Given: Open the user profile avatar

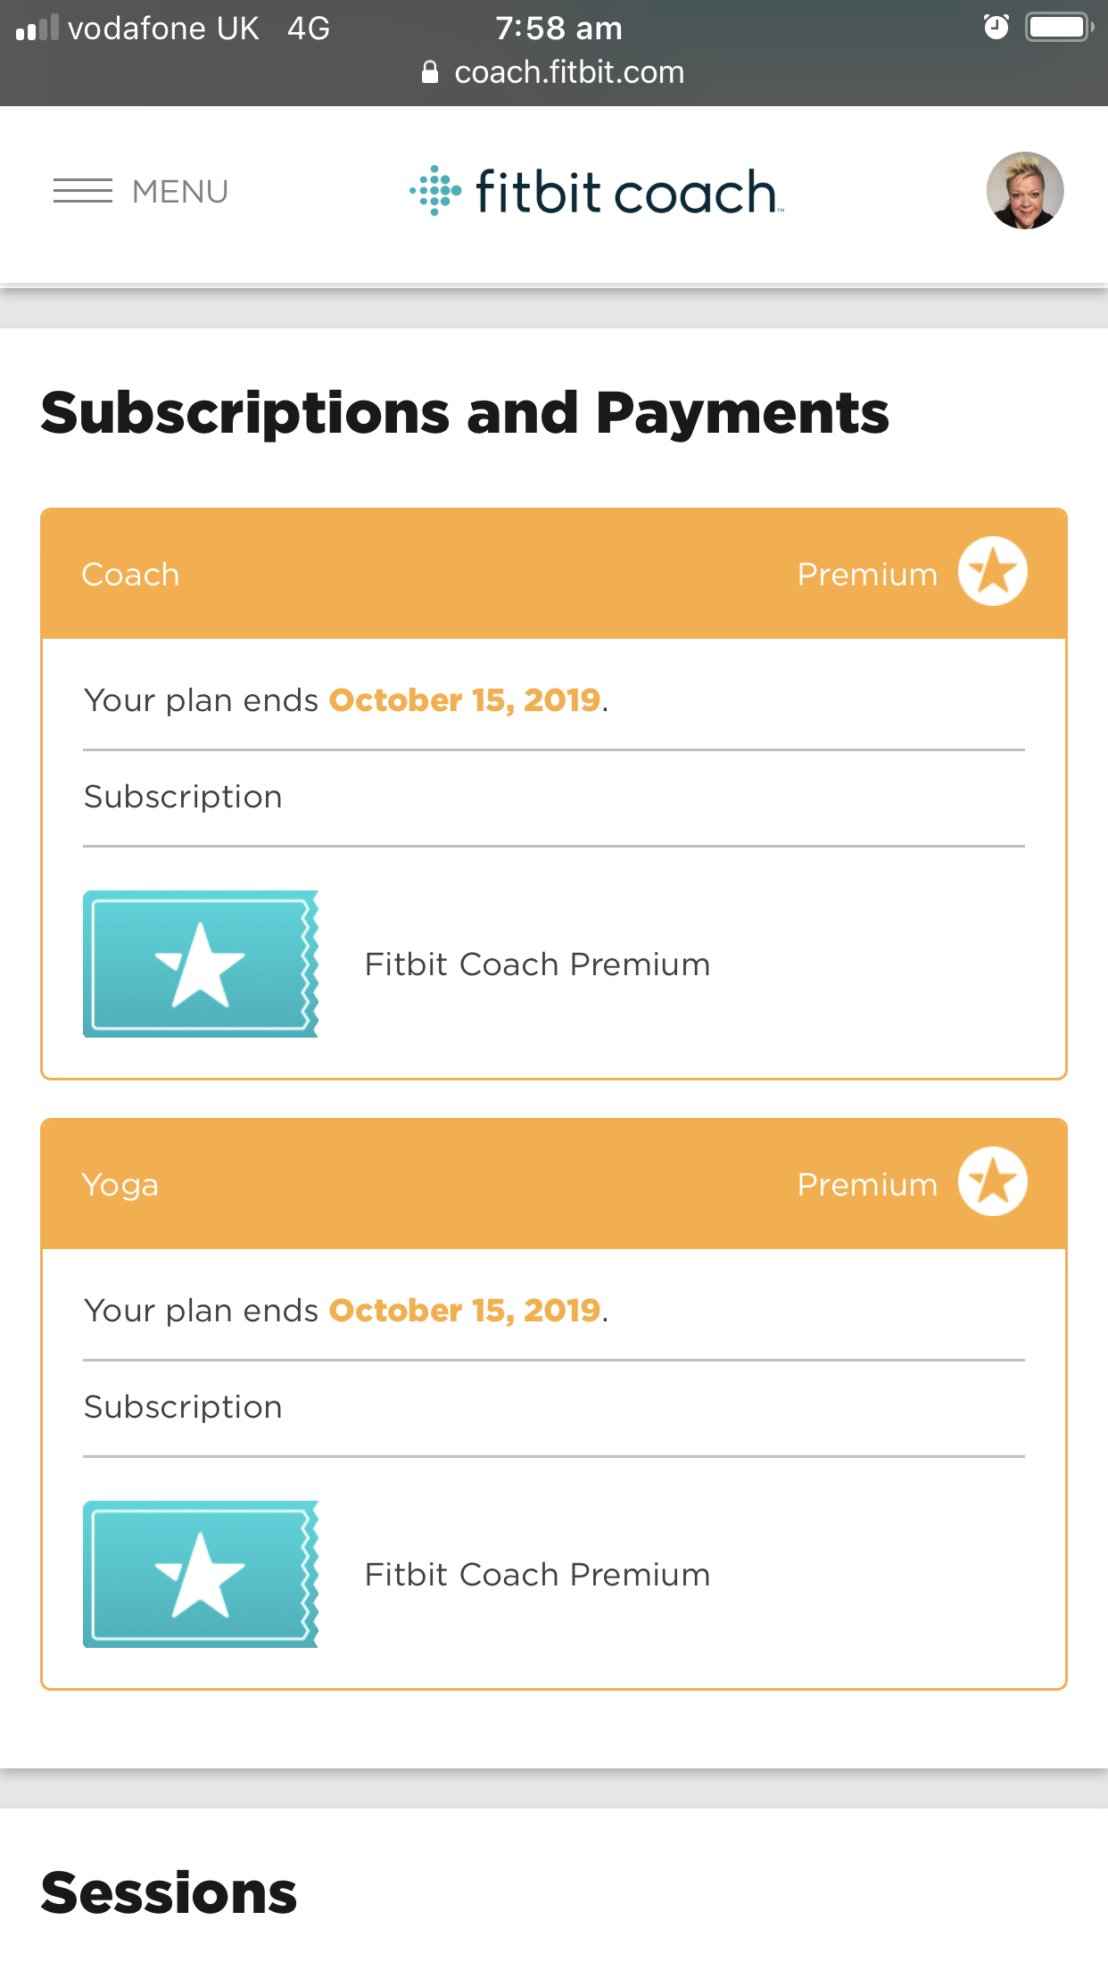Looking at the screenshot, I should pos(1024,191).
